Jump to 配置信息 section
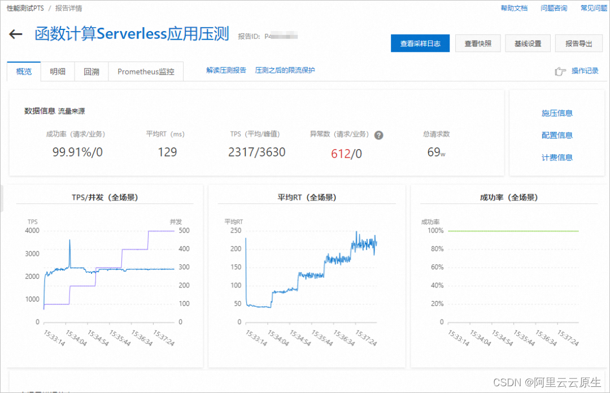 pos(557,136)
